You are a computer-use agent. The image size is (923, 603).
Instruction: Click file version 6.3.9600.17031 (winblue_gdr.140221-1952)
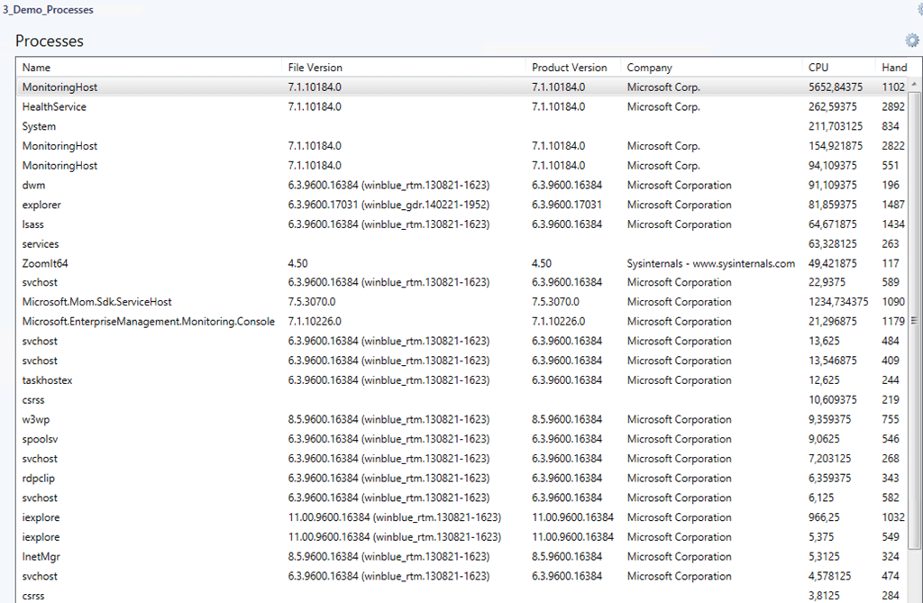tap(388, 205)
